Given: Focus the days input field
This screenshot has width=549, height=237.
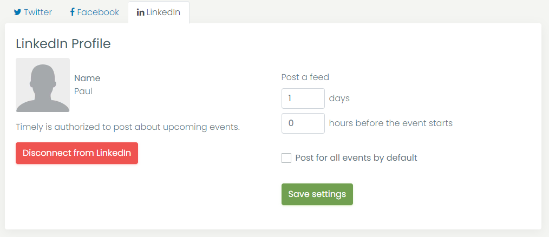Looking at the screenshot, I should 303,98.
